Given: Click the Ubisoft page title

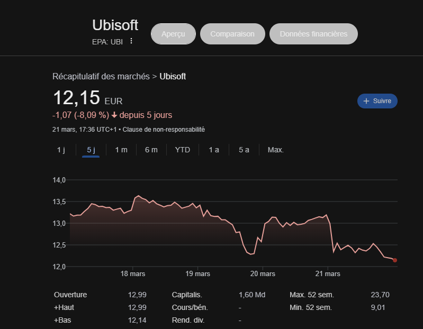Looking at the screenshot, I should pos(115,25).
